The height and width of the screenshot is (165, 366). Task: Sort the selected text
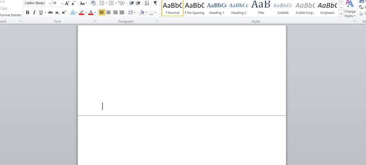[147, 3]
